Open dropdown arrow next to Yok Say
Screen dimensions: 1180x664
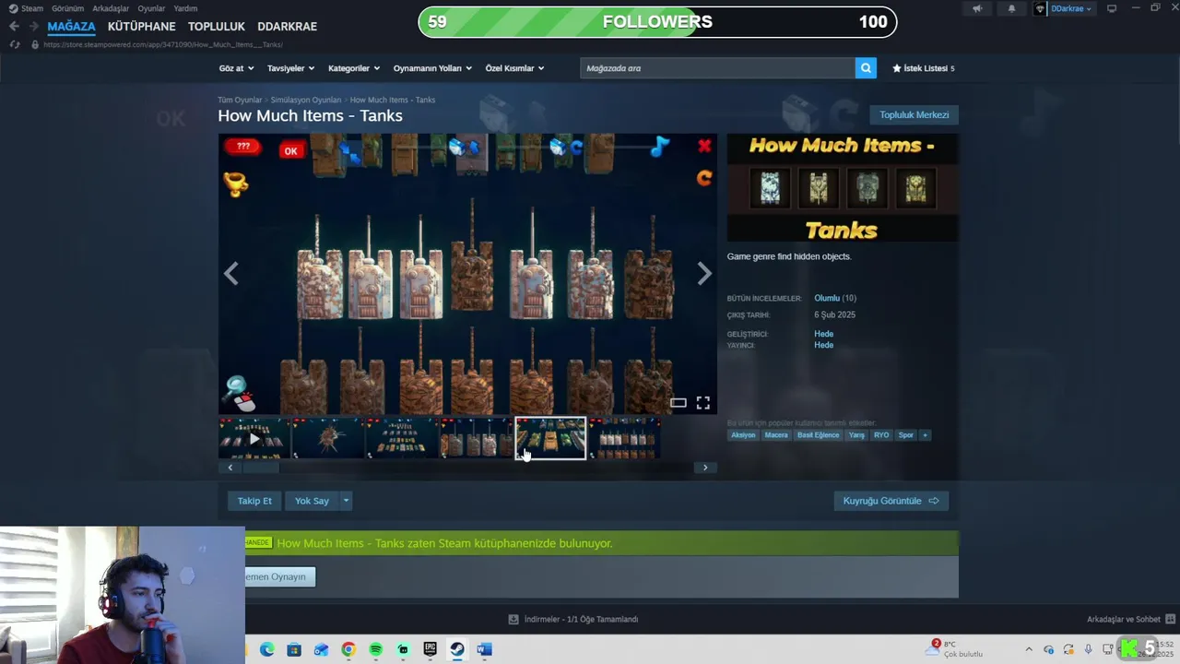tap(346, 501)
